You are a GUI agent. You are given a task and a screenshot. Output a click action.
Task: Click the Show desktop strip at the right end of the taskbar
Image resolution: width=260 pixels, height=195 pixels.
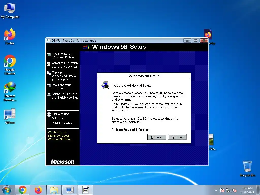click(x=258, y=190)
